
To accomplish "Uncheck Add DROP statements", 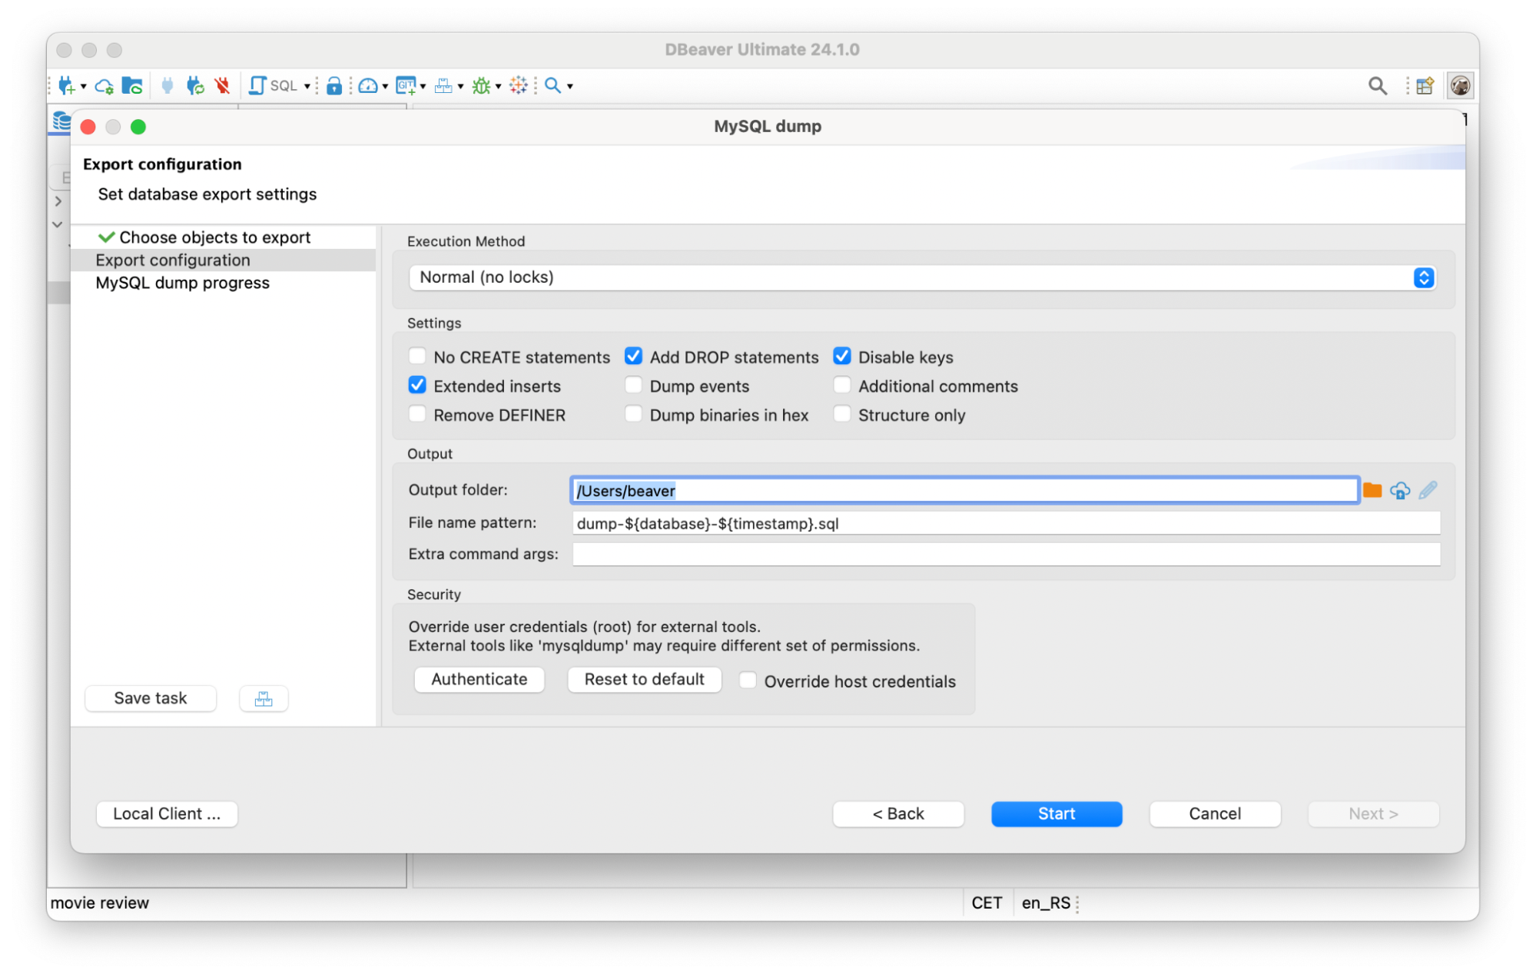I will click(633, 356).
